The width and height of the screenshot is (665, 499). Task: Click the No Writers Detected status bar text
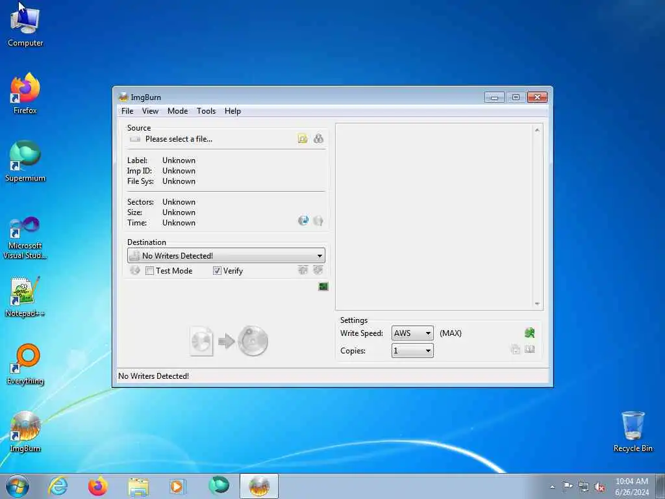click(153, 376)
